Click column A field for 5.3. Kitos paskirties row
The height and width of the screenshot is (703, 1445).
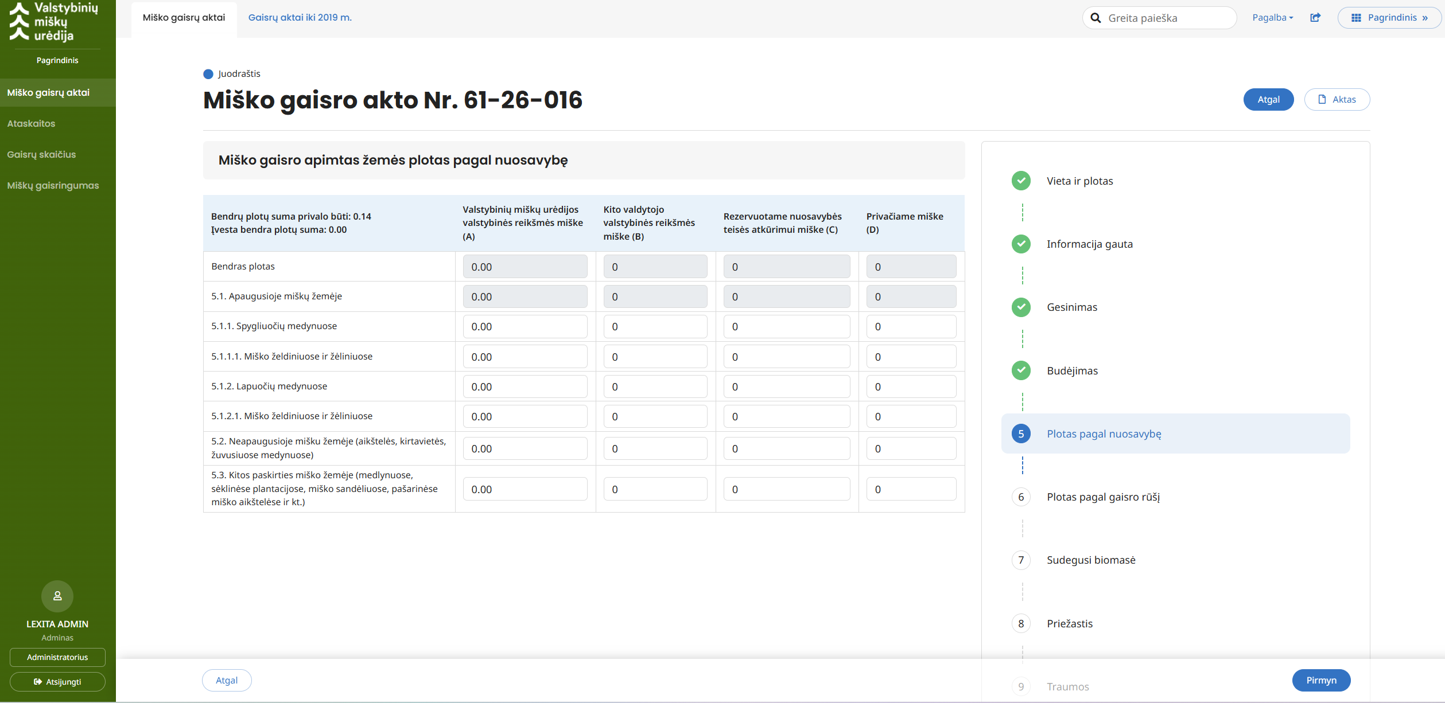coord(525,489)
